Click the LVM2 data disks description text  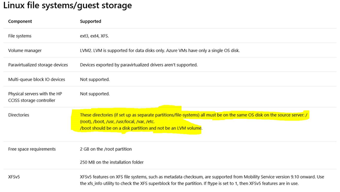160,51
